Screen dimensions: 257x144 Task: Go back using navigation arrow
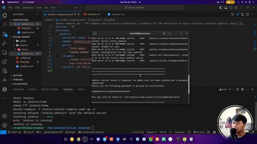[x=76, y=8]
